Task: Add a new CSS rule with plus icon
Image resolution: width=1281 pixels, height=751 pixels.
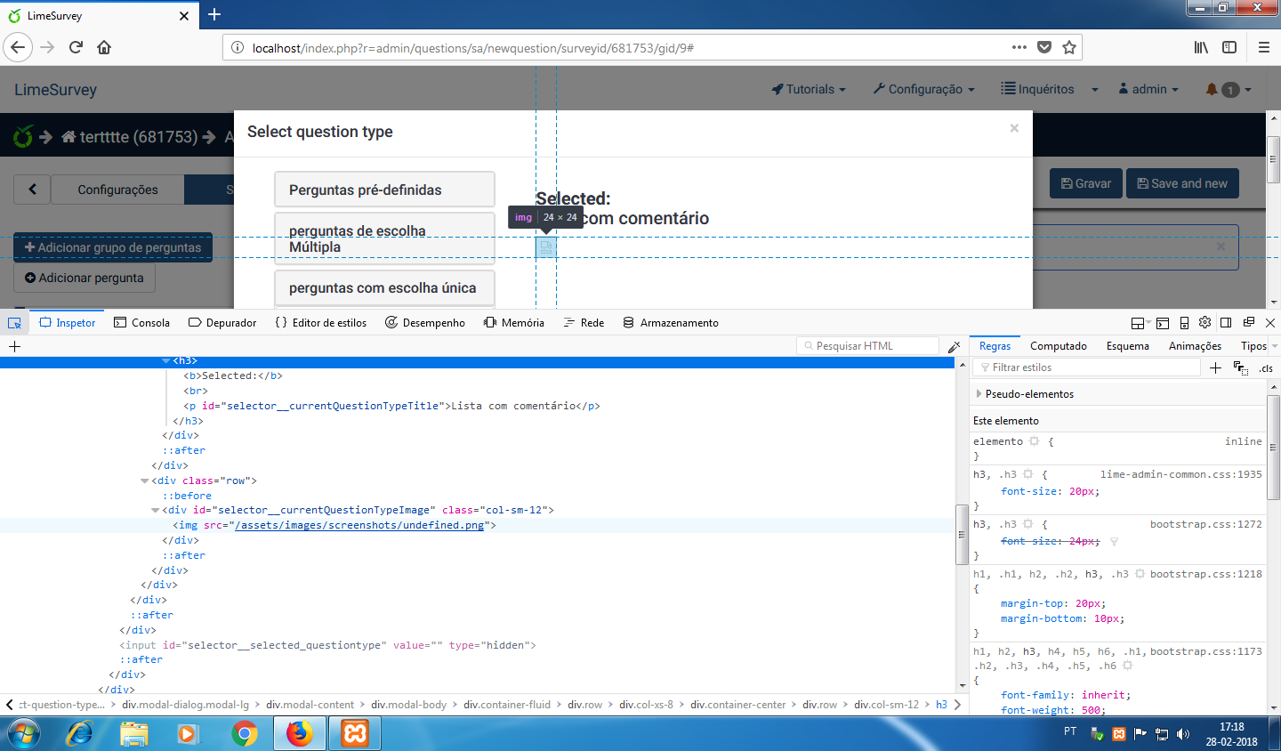Action: coord(1215,367)
